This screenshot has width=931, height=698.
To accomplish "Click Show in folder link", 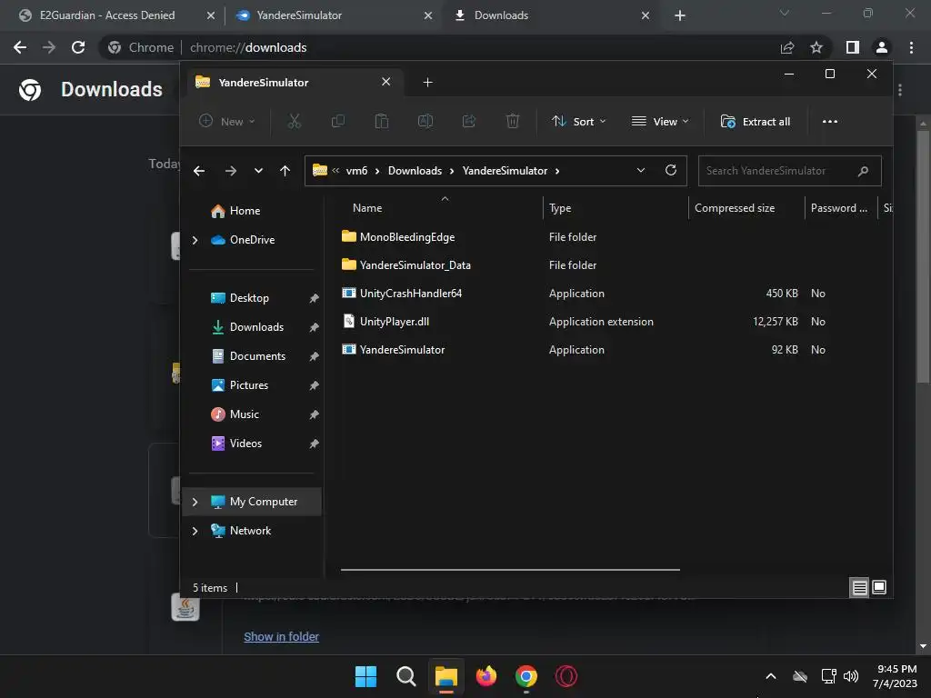I will 282,636.
